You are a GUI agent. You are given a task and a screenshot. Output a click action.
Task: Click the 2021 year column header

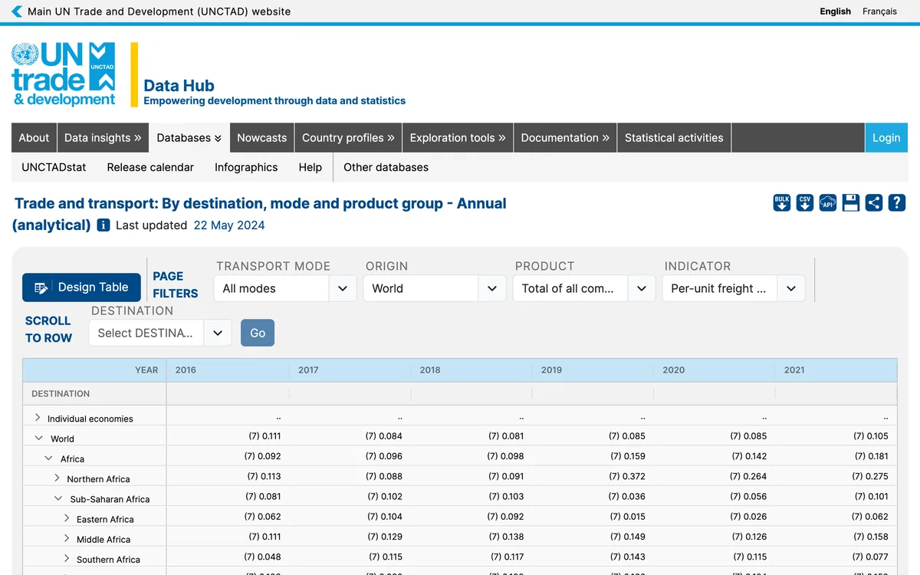point(794,370)
